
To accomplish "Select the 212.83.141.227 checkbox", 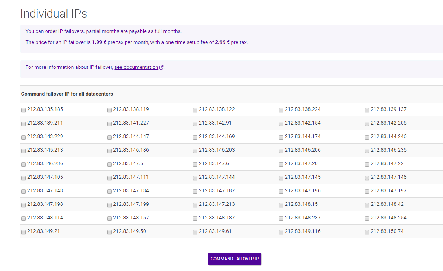I will (x=109, y=123).
